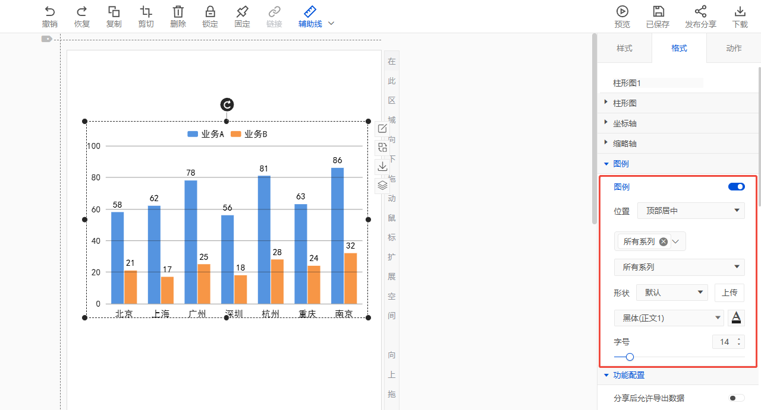Click the 广州 x-axis label
This screenshot has width=761, height=410.
[x=197, y=313]
